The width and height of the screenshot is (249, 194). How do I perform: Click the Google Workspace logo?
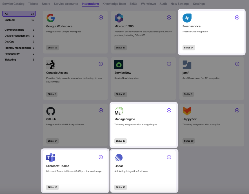pos(51,17)
